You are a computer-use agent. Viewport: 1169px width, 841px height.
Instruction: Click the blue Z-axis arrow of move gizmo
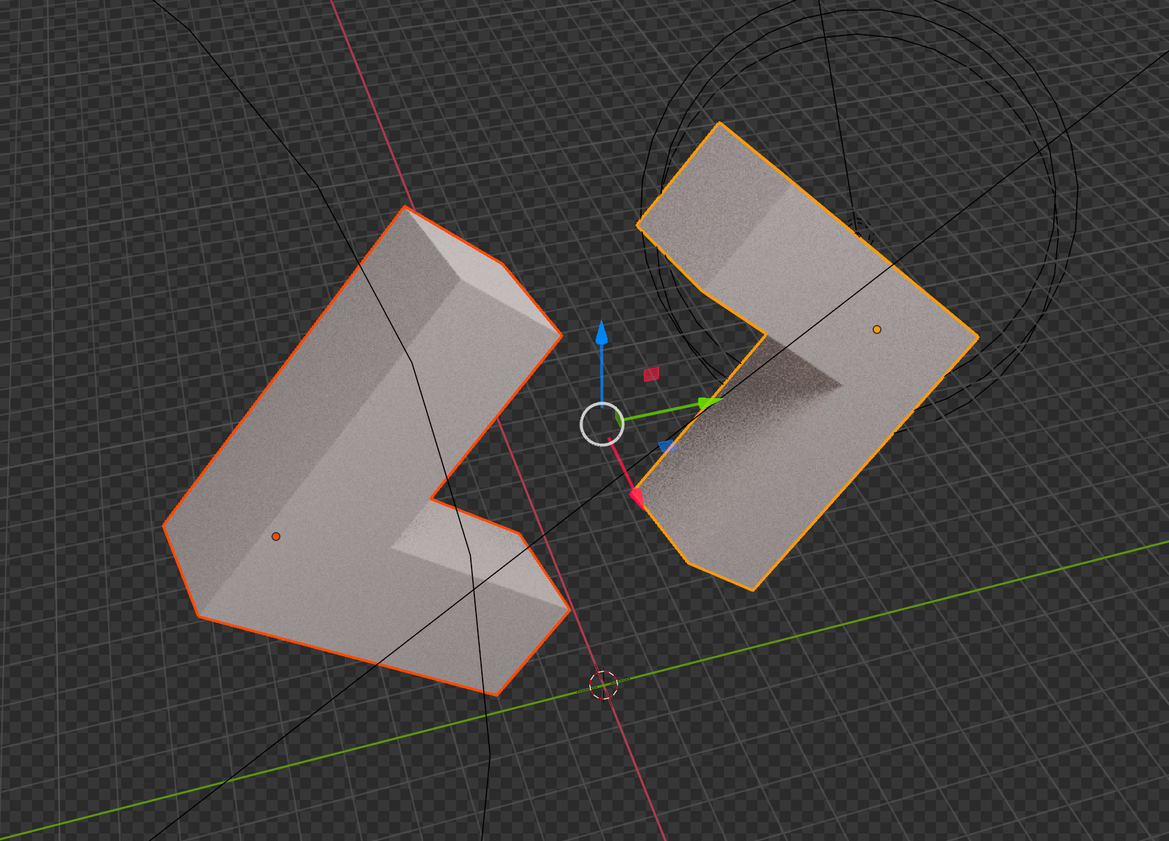tap(602, 333)
